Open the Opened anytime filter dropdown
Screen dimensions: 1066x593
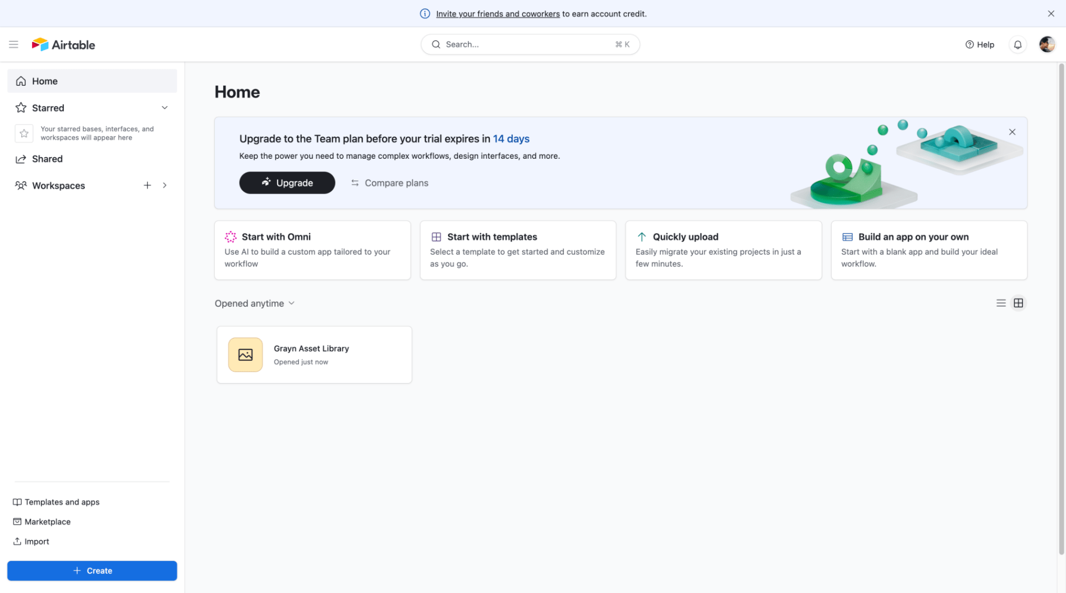coord(255,304)
